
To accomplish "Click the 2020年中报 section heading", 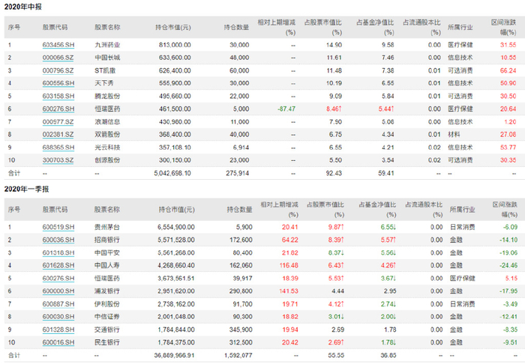I will click(x=23, y=7).
